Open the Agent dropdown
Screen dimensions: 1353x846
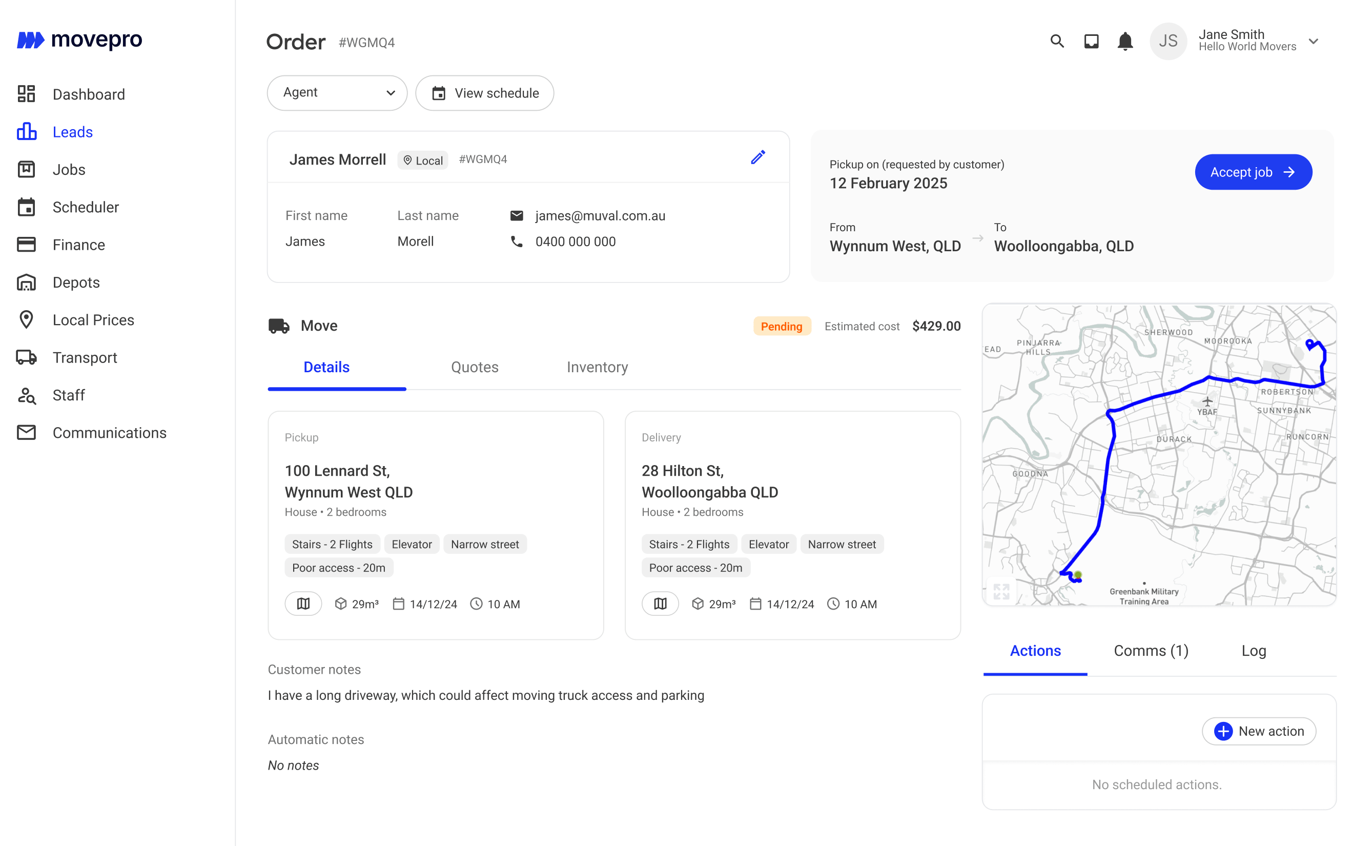pos(337,93)
